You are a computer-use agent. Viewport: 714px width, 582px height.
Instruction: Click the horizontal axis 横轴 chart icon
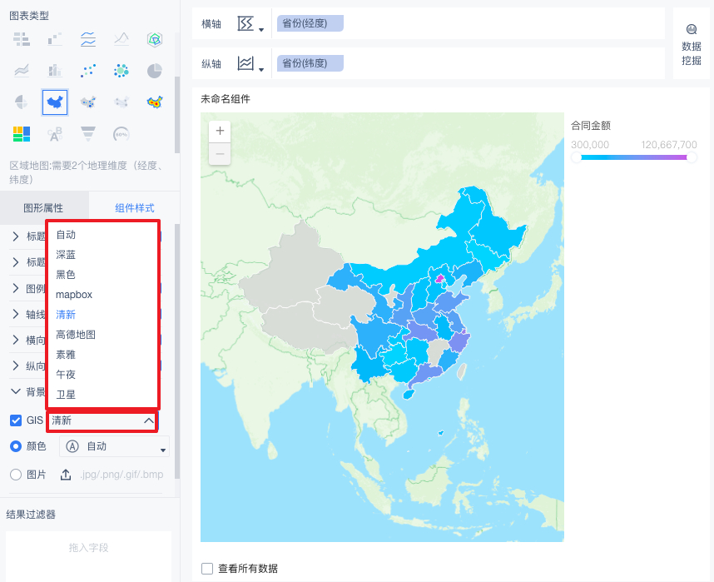coord(245,23)
